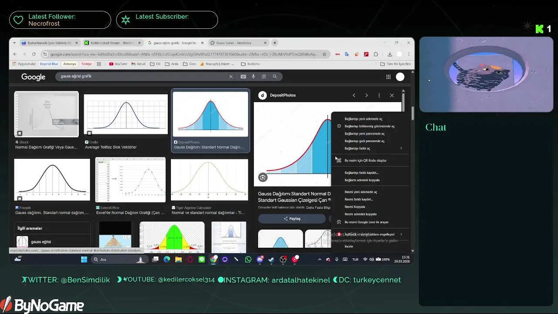Show next image in preview panel
Image resolution: width=558 pixels, height=314 pixels.
(367, 95)
